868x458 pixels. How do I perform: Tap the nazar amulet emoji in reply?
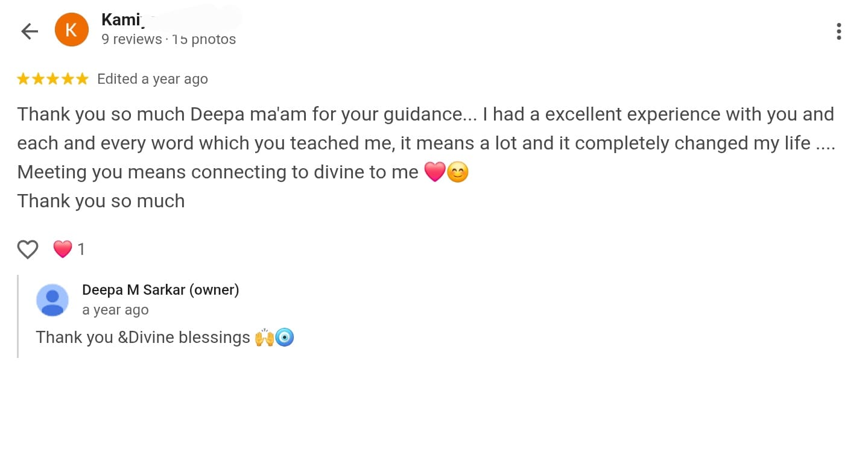point(285,337)
